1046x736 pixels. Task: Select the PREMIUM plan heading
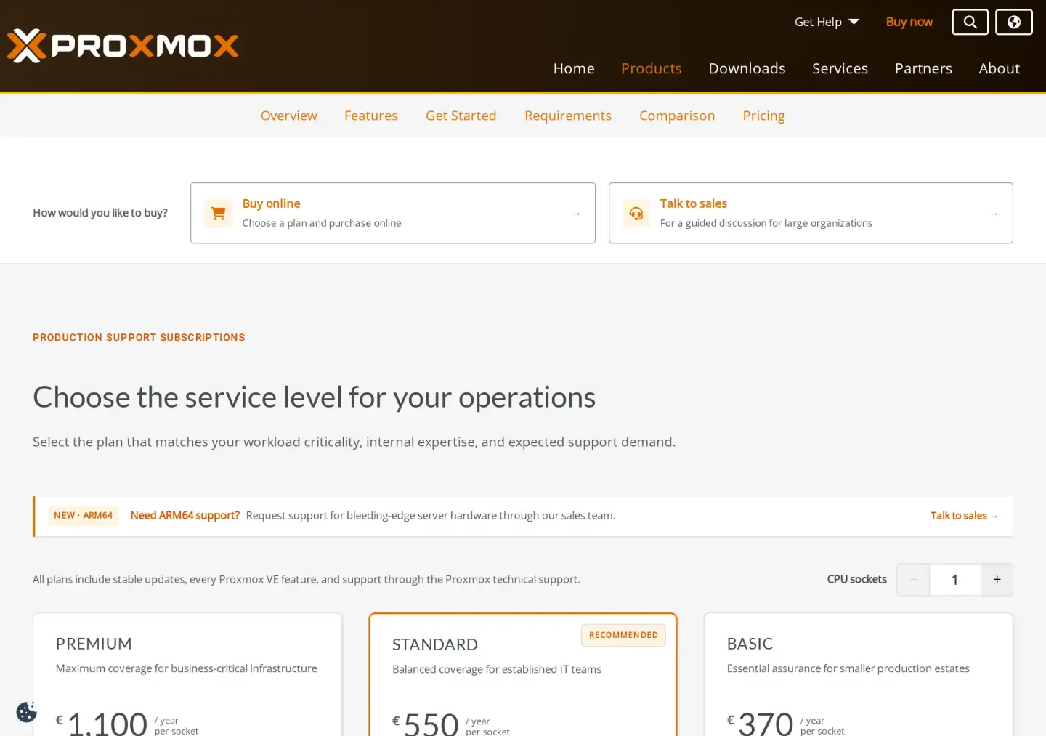tap(94, 644)
